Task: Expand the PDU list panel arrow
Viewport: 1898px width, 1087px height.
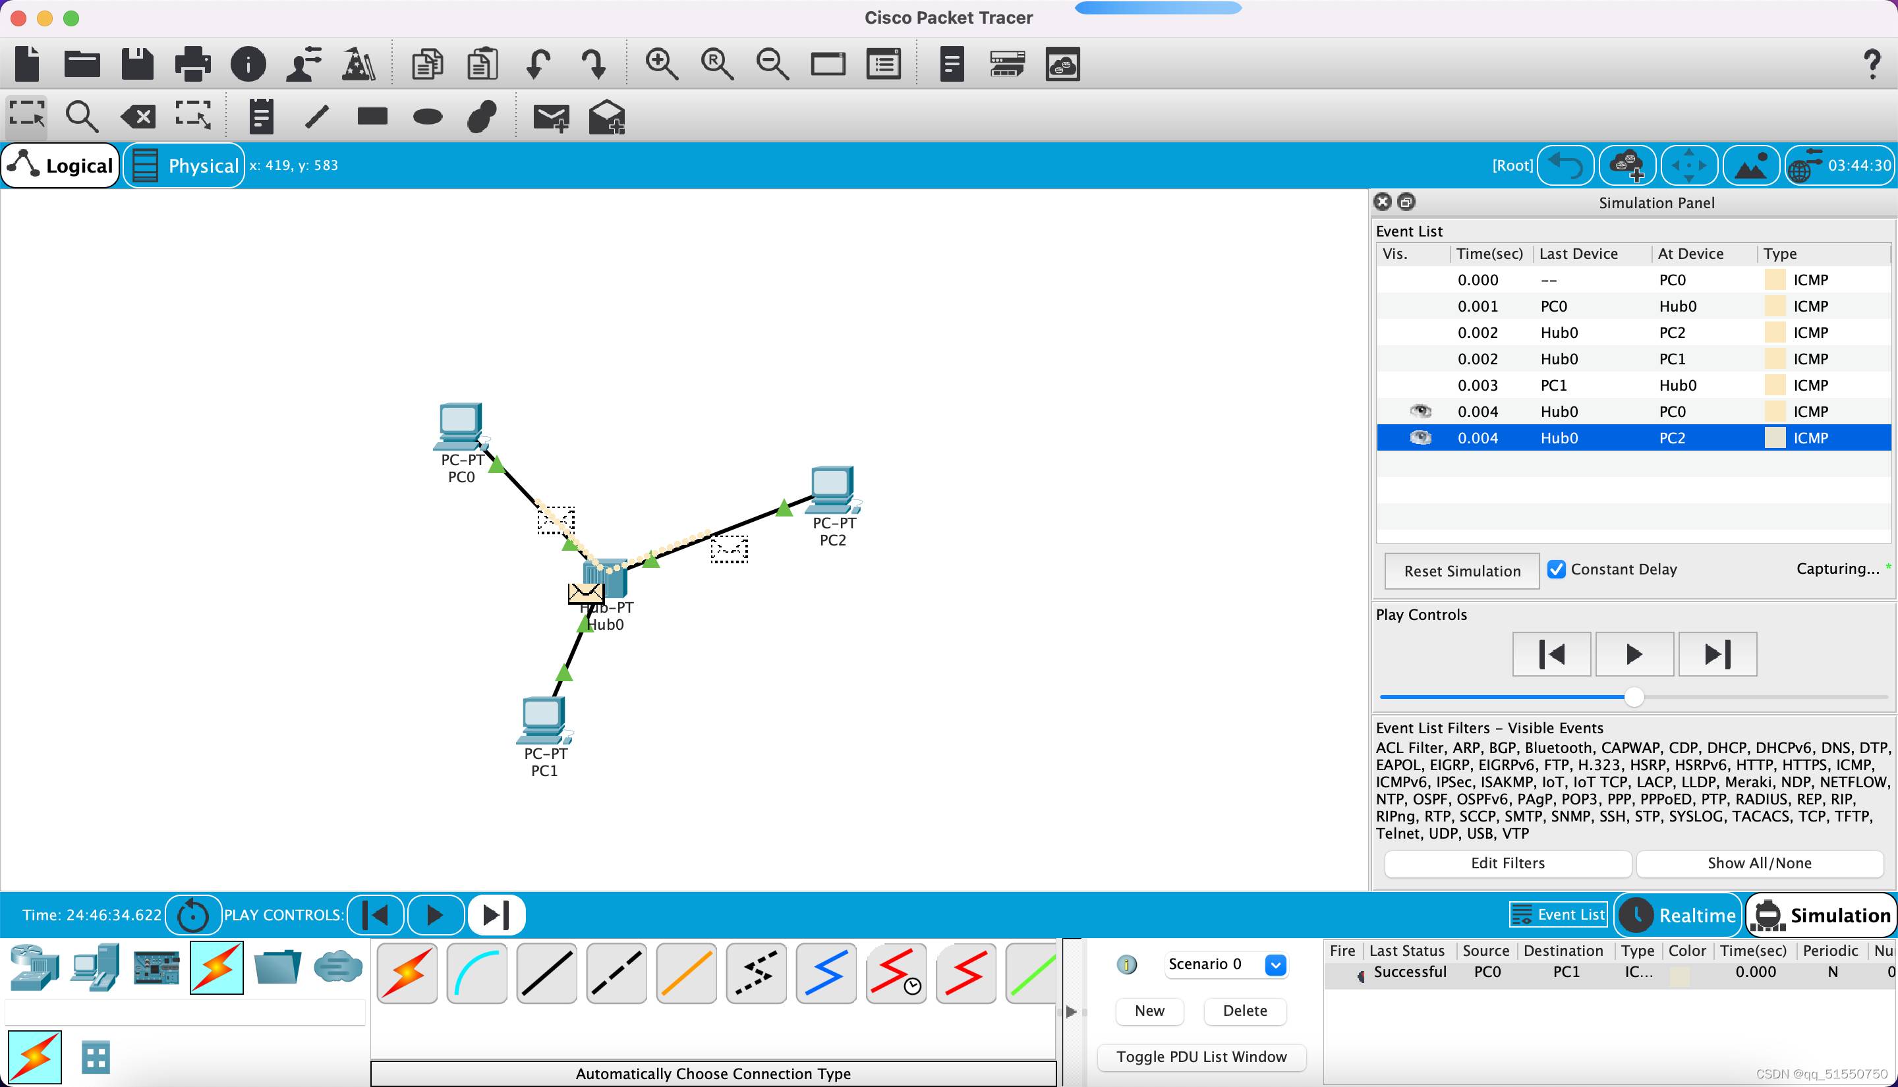Action: coord(1072,1012)
